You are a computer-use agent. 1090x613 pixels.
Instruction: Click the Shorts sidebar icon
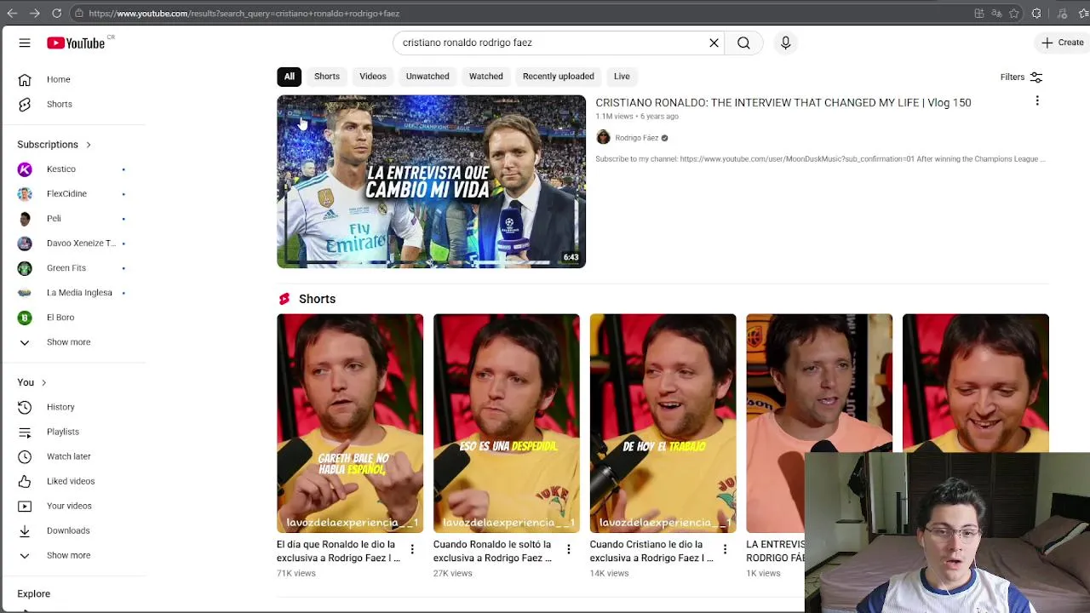click(25, 104)
